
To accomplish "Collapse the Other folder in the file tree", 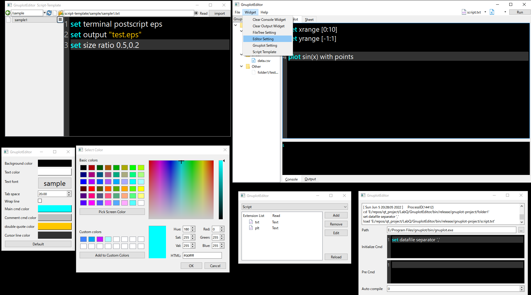I will [241, 66].
